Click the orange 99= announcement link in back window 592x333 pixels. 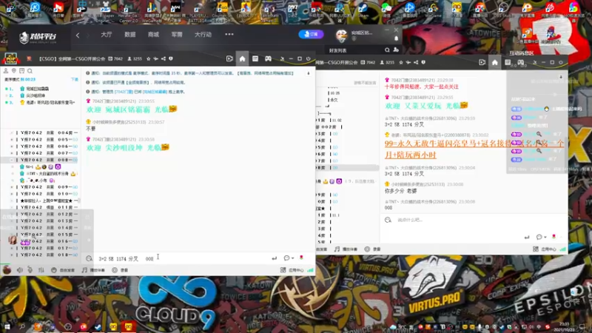(474, 149)
